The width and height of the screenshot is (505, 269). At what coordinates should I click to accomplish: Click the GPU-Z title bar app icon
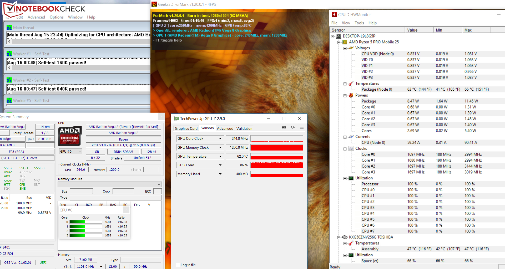[x=176, y=119]
